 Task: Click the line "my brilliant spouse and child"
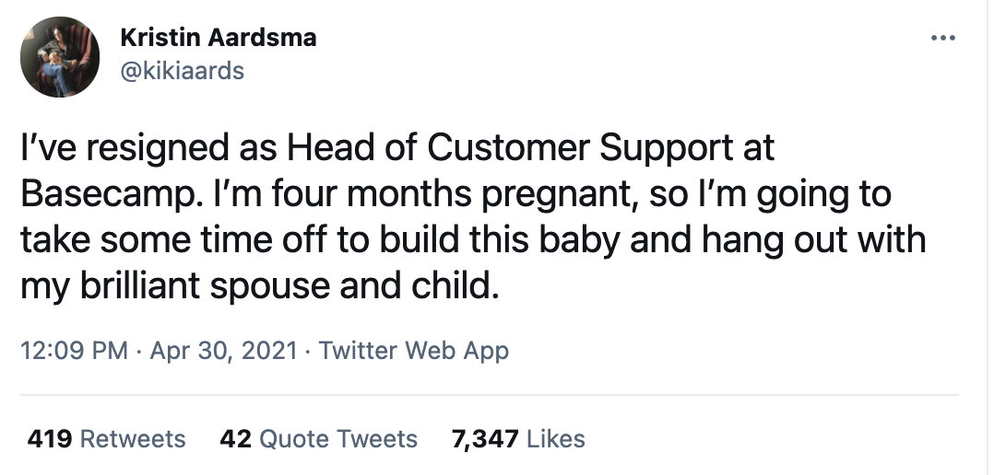260,286
